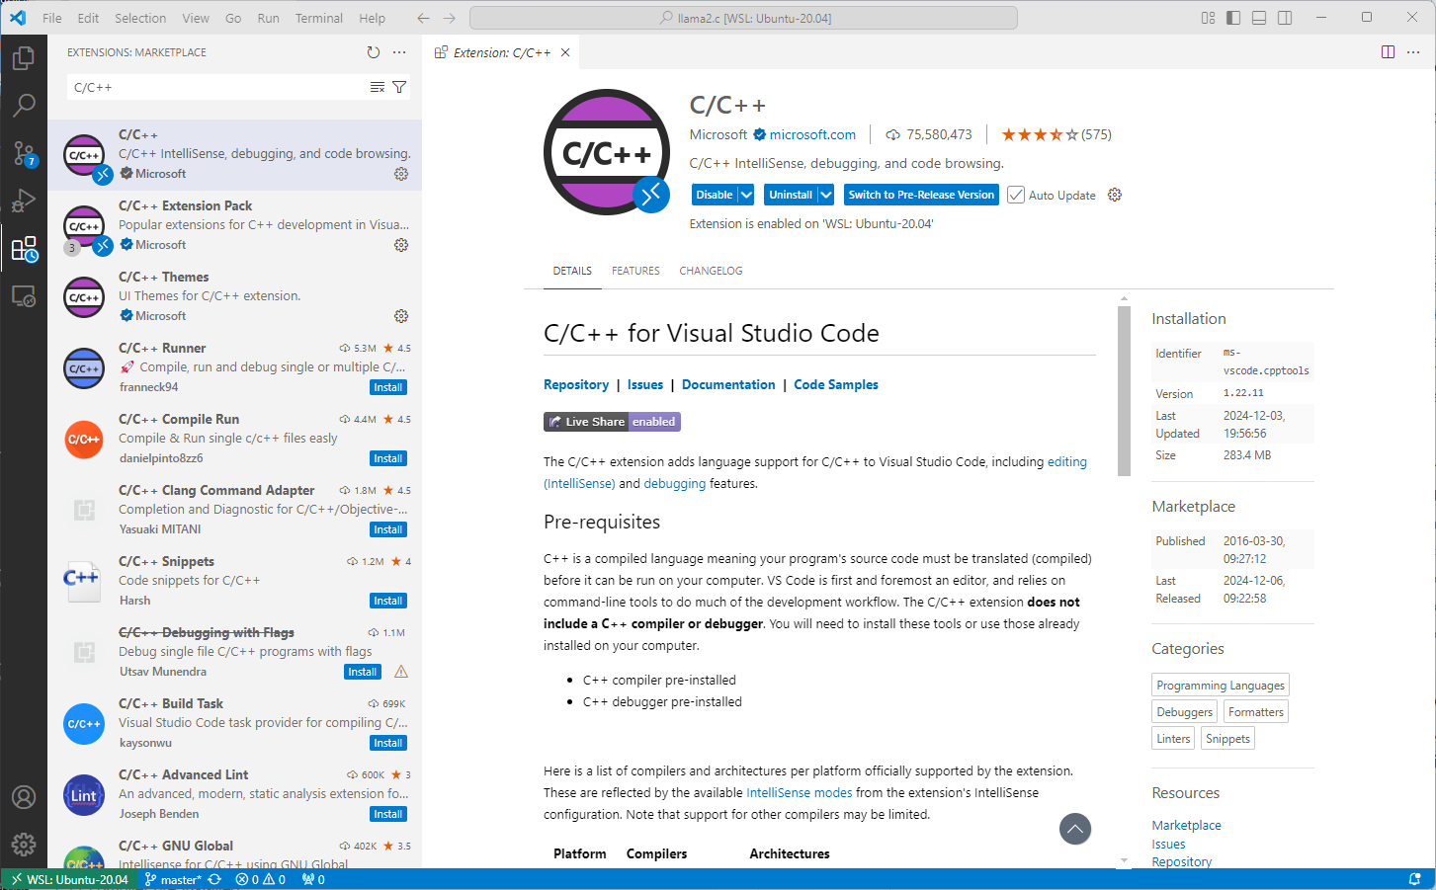Click WSL: Ubuntu-20.04 remote indicator

click(69, 879)
